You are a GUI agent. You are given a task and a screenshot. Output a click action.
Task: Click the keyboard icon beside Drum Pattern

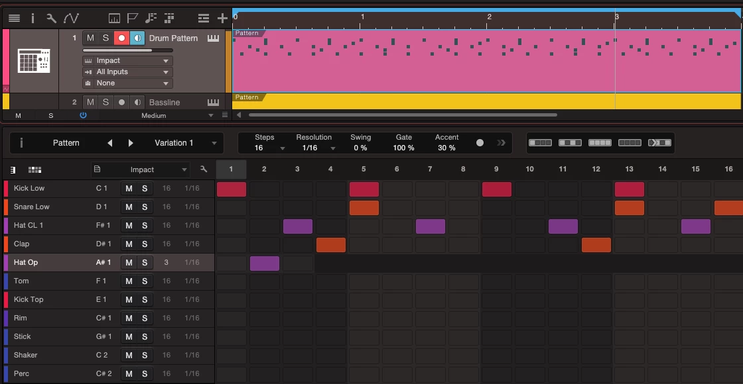point(213,38)
